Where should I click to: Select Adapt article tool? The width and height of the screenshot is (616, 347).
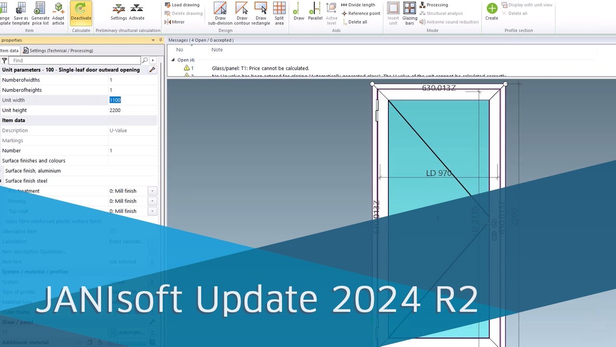coord(58,13)
